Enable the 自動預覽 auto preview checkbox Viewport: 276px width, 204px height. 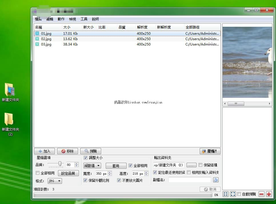239,194
